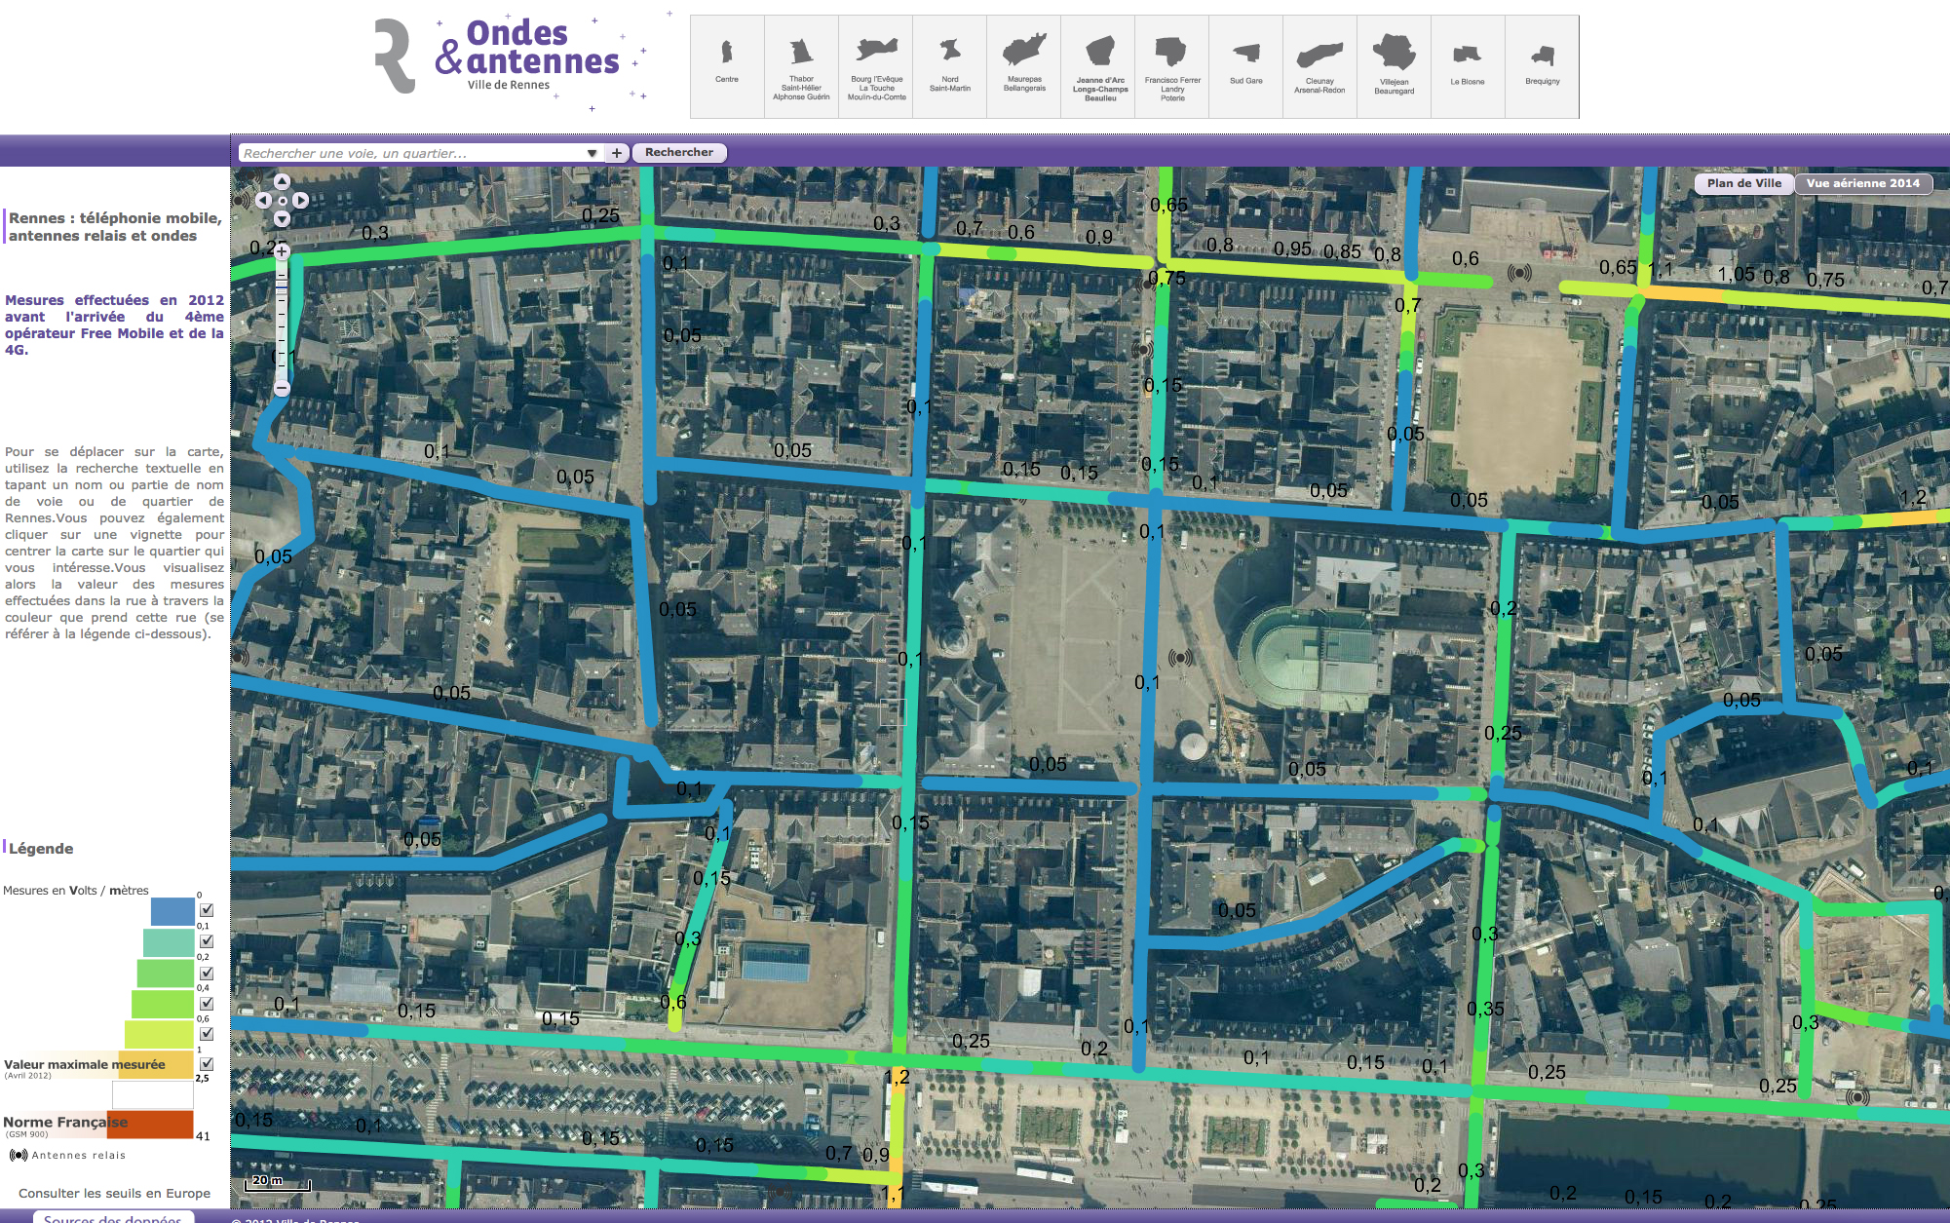Uncheck the 0,4 to 0,6 lime level checkbox

coord(207,1003)
